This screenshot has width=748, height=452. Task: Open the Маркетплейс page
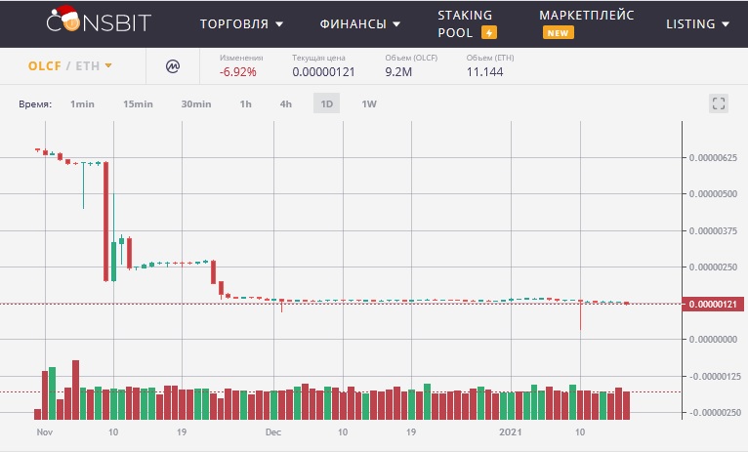(x=586, y=16)
